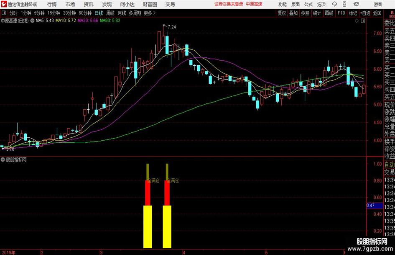Open the mobile phone icon in title bar
The width and height of the screenshot is (395, 255).
344,4
